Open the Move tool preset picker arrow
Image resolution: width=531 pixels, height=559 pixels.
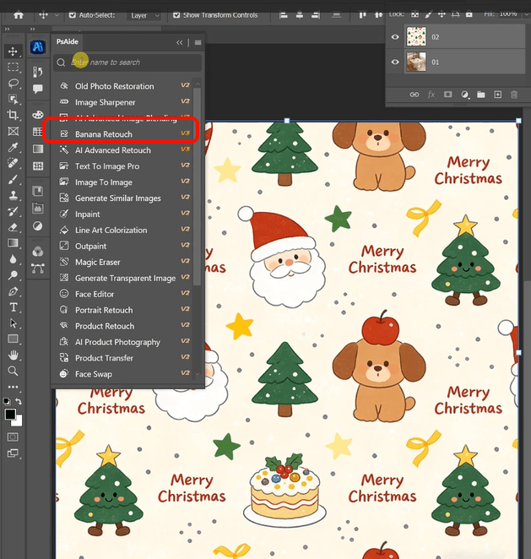(x=57, y=15)
